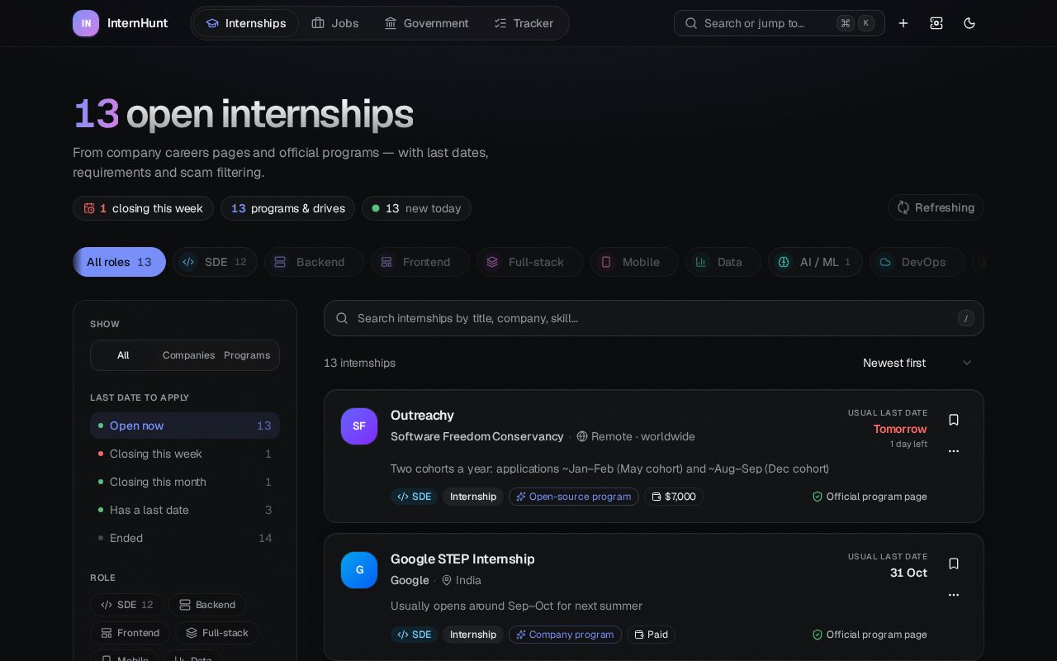Switch to the Government tab
1057x661 pixels.
click(426, 23)
